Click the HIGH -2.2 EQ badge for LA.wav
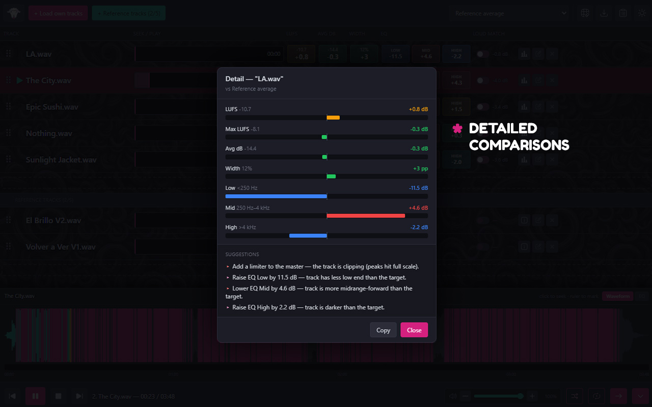 point(456,53)
